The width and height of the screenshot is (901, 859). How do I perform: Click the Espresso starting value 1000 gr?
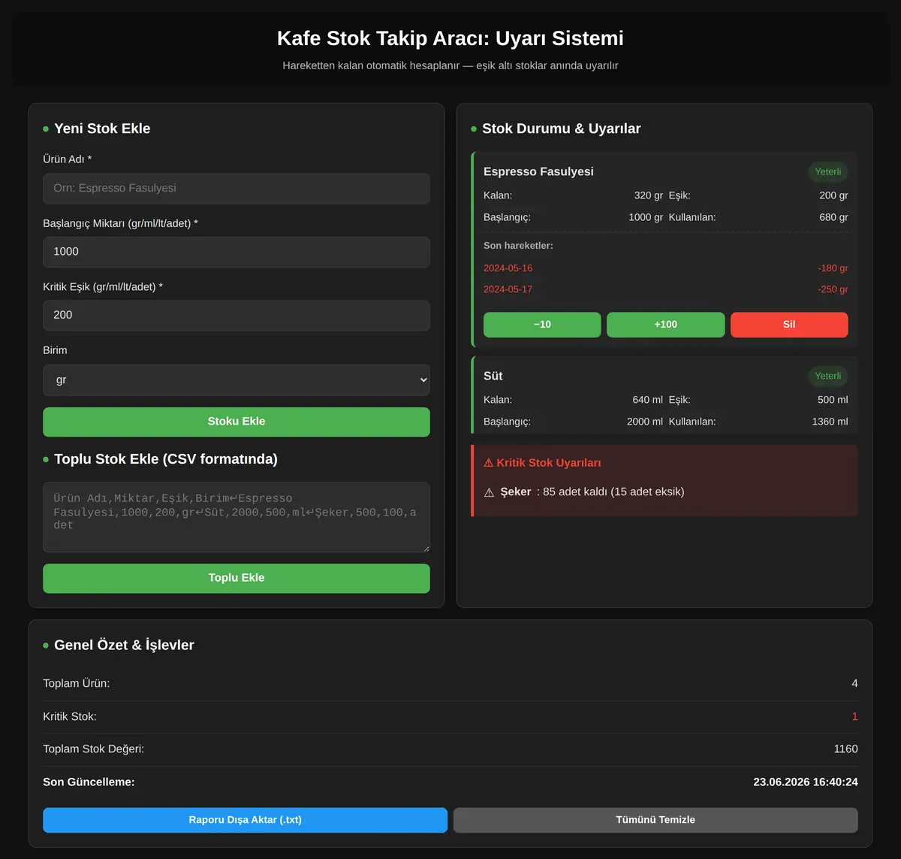pyautogui.click(x=646, y=217)
